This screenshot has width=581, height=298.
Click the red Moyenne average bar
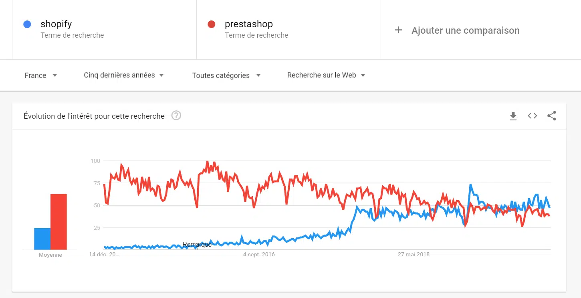click(59, 222)
